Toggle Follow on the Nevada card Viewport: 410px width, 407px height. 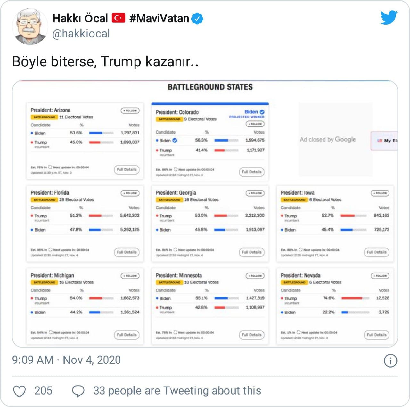click(x=380, y=276)
